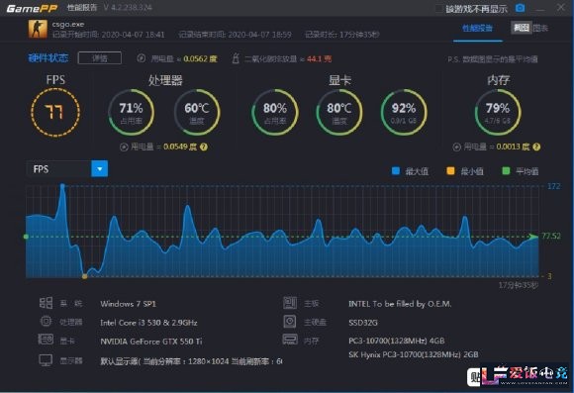
Task: Click the 77.52 average value label
Action: pos(551,236)
